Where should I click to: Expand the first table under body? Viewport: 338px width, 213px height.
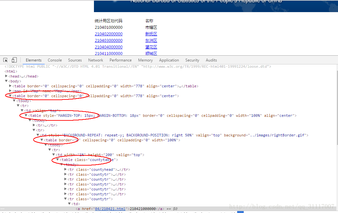click(x=10, y=86)
